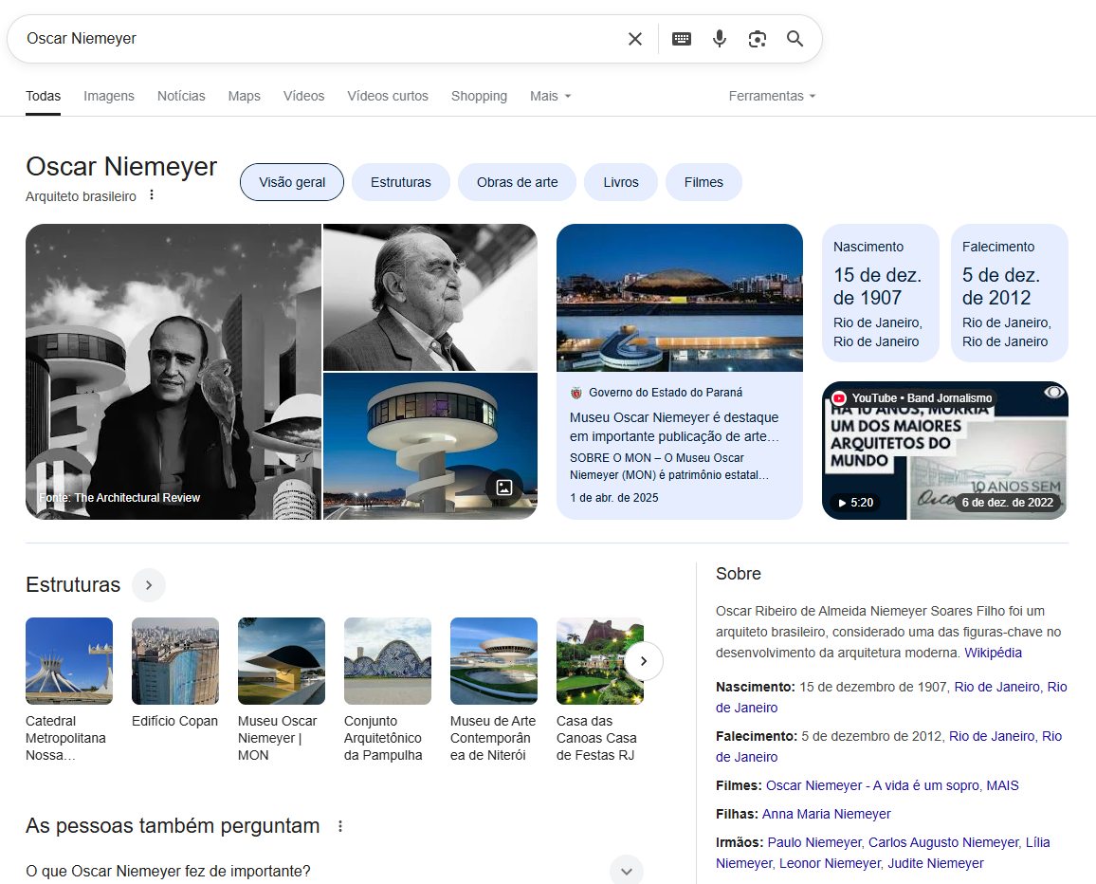Click the eye icon on the YouTube video card
The width and height of the screenshot is (1096, 884).
pos(1054,392)
